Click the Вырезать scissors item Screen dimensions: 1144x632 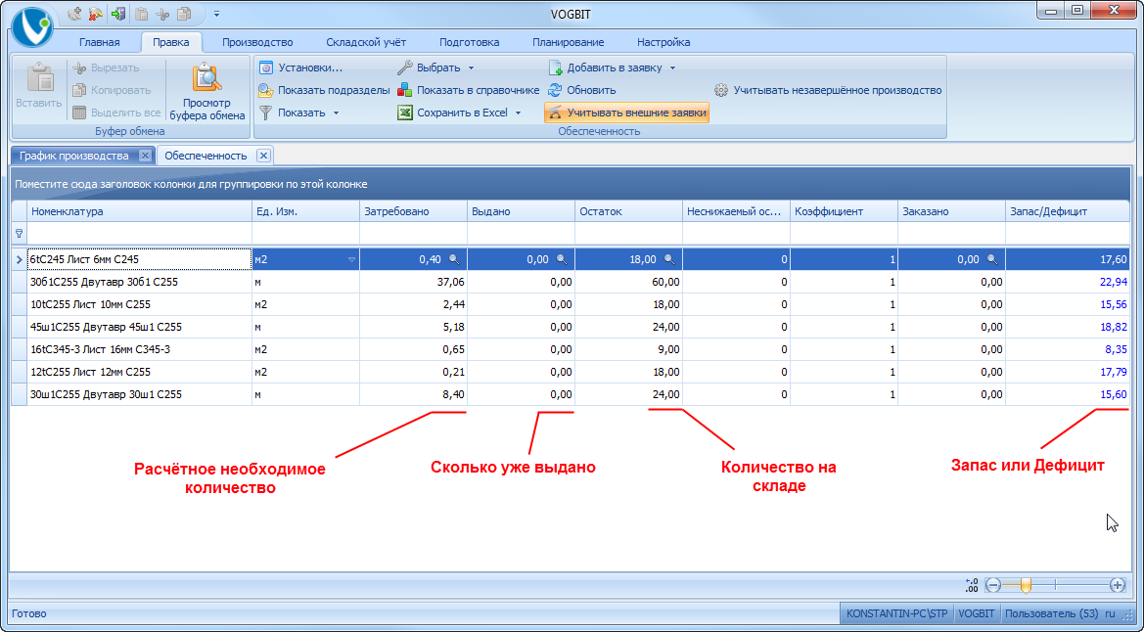pos(107,68)
